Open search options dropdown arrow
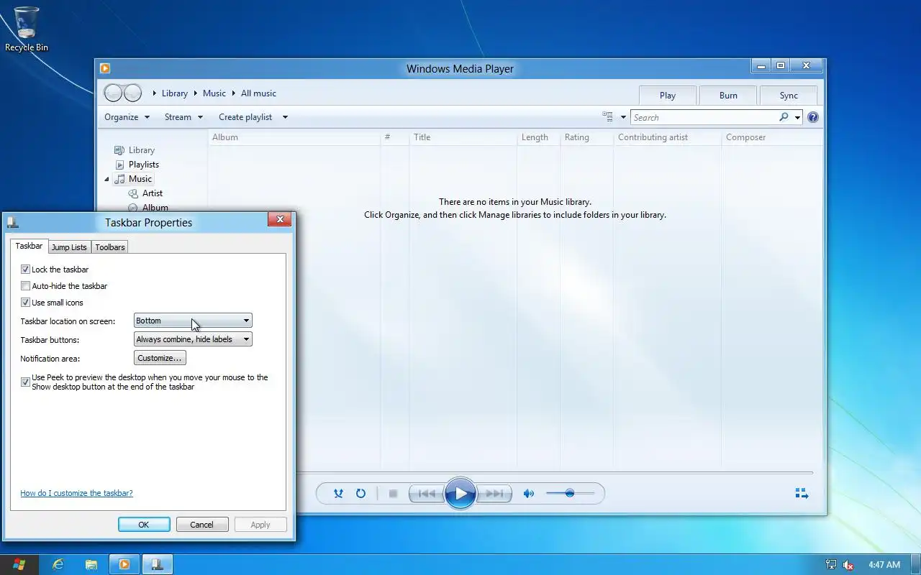 coord(797,117)
